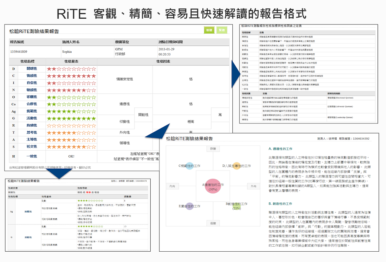Open the 客觀性 indicator link
The width and height of the screenshot is (386, 262).
[32, 97]
